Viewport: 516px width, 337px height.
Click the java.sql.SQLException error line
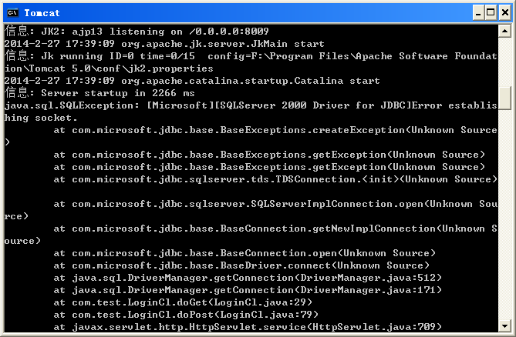point(251,112)
